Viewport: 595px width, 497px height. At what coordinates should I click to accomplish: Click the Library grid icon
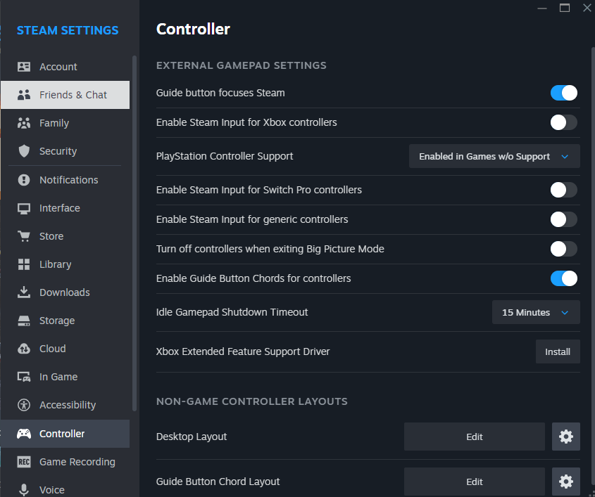point(24,264)
